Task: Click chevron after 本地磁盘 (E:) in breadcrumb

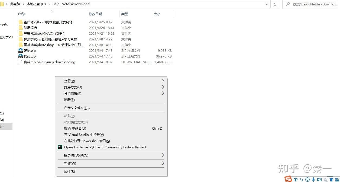Action: (x=49, y=4)
